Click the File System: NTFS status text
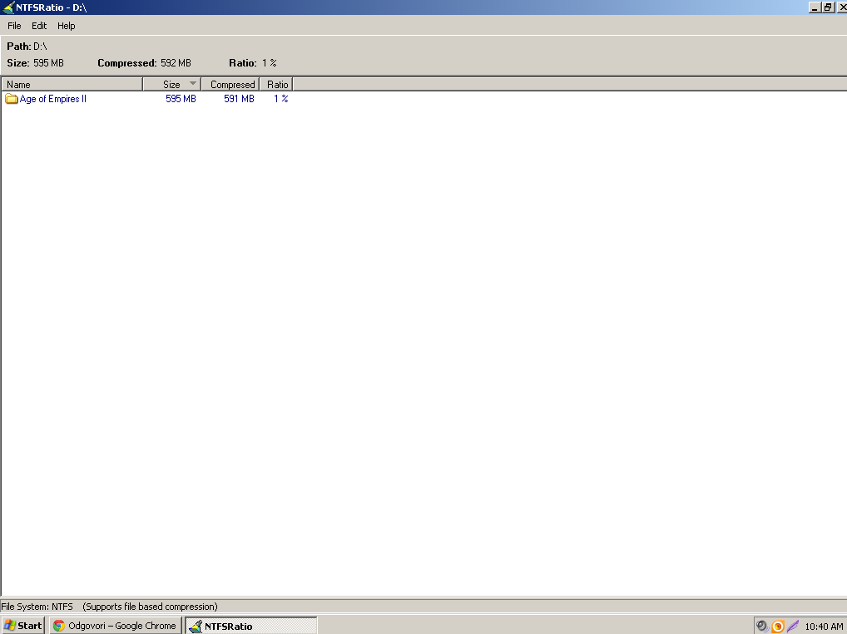This screenshot has height=634, width=847. [37, 607]
